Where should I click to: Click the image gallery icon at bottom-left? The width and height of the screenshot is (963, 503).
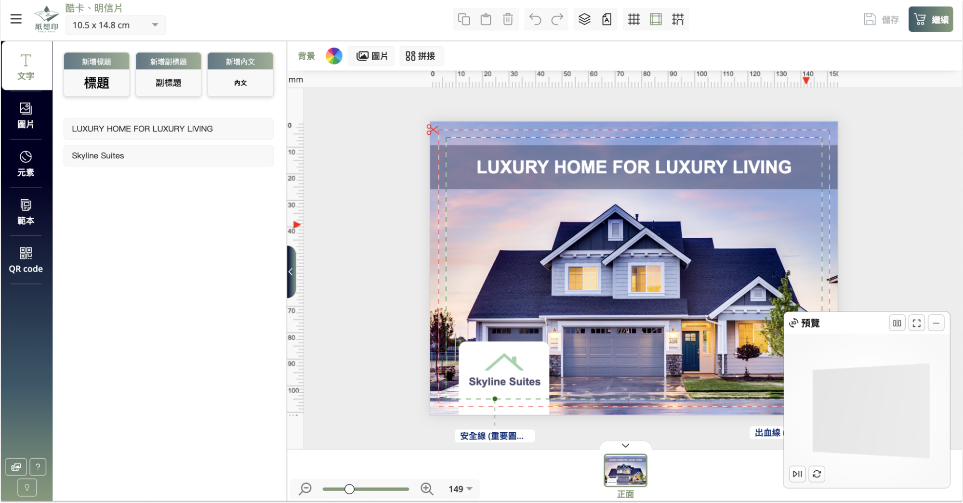coord(16,467)
